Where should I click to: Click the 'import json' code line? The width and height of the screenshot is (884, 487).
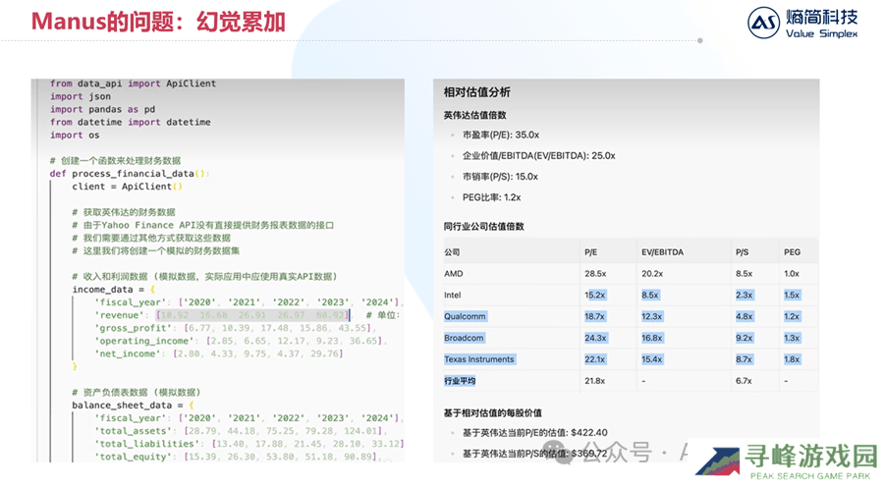81,96
